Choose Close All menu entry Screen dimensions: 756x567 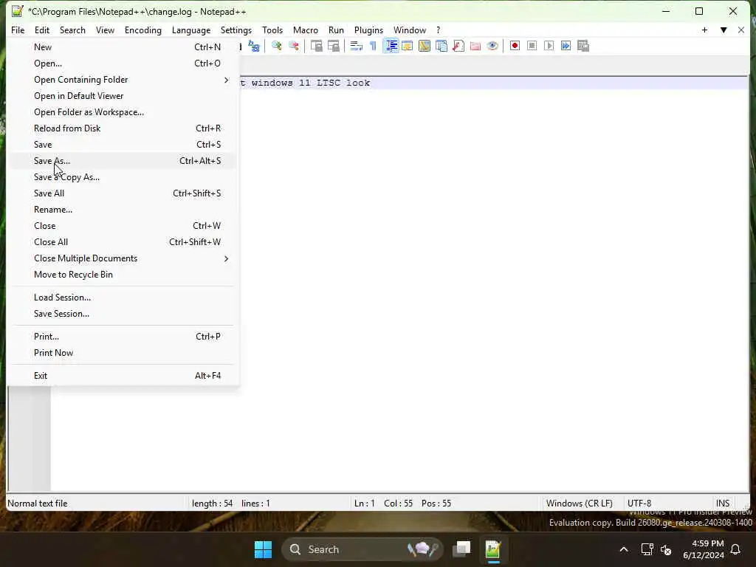click(123, 242)
